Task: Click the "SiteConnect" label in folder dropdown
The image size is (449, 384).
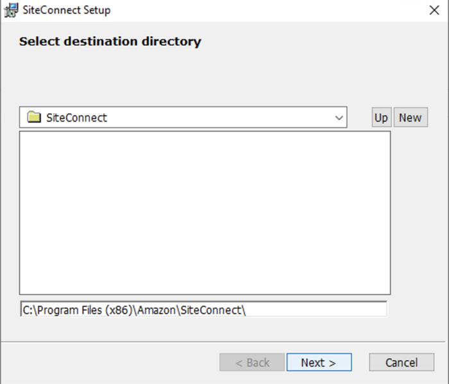Action: (77, 118)
